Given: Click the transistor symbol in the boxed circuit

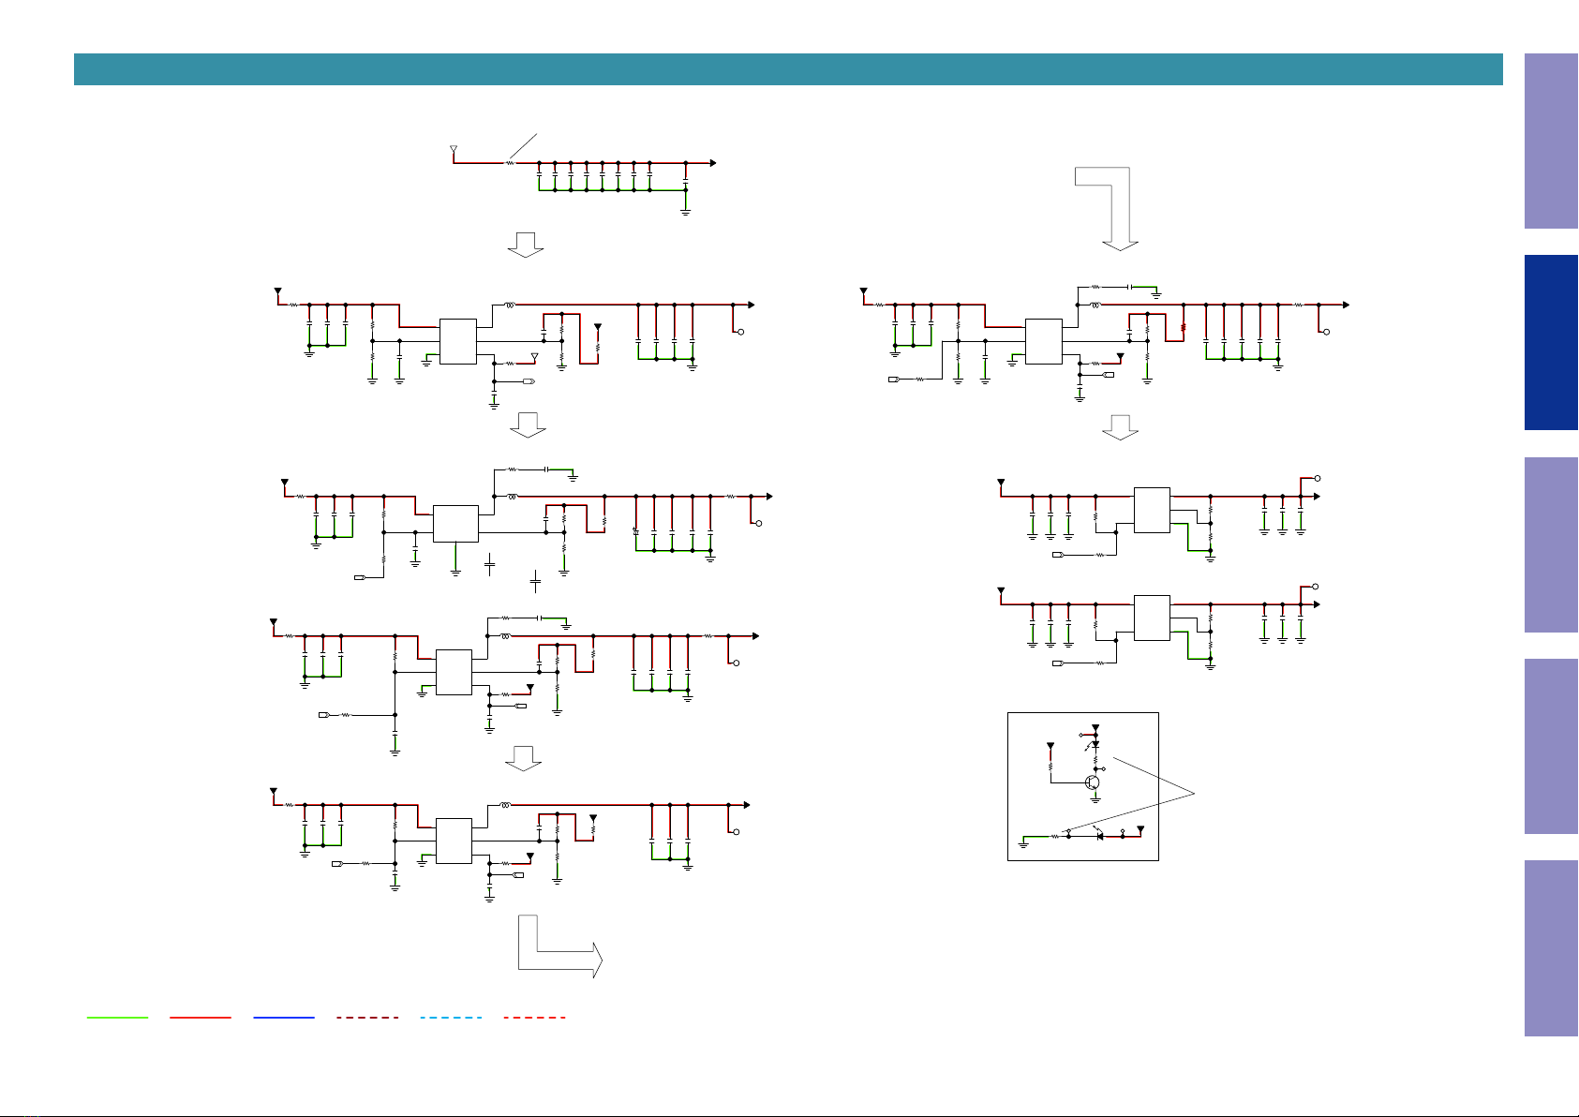Looking at the screenshot, I should (1092, 782).
